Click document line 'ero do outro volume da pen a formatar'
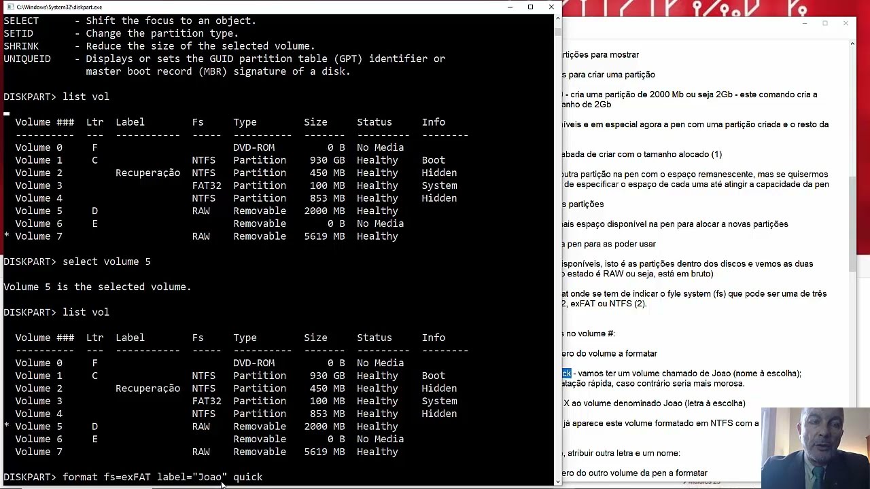 [x=635, y=473]
